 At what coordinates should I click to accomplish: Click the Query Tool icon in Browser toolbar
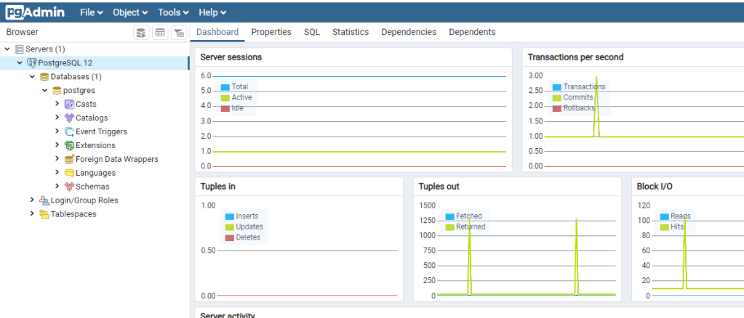point(141,33)
